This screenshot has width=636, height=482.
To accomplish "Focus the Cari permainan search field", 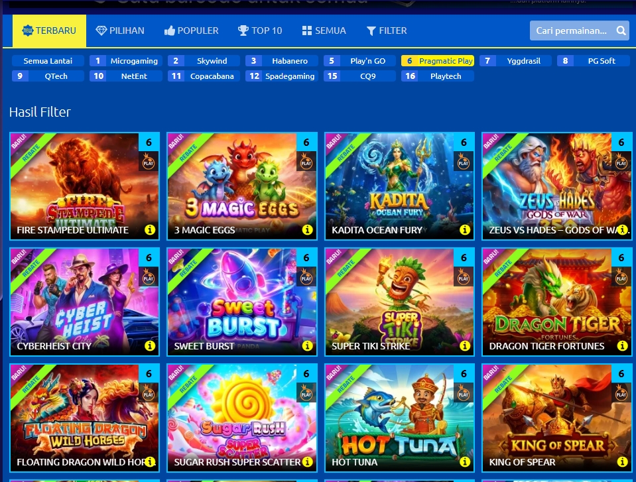I will [x=573, y=30].
